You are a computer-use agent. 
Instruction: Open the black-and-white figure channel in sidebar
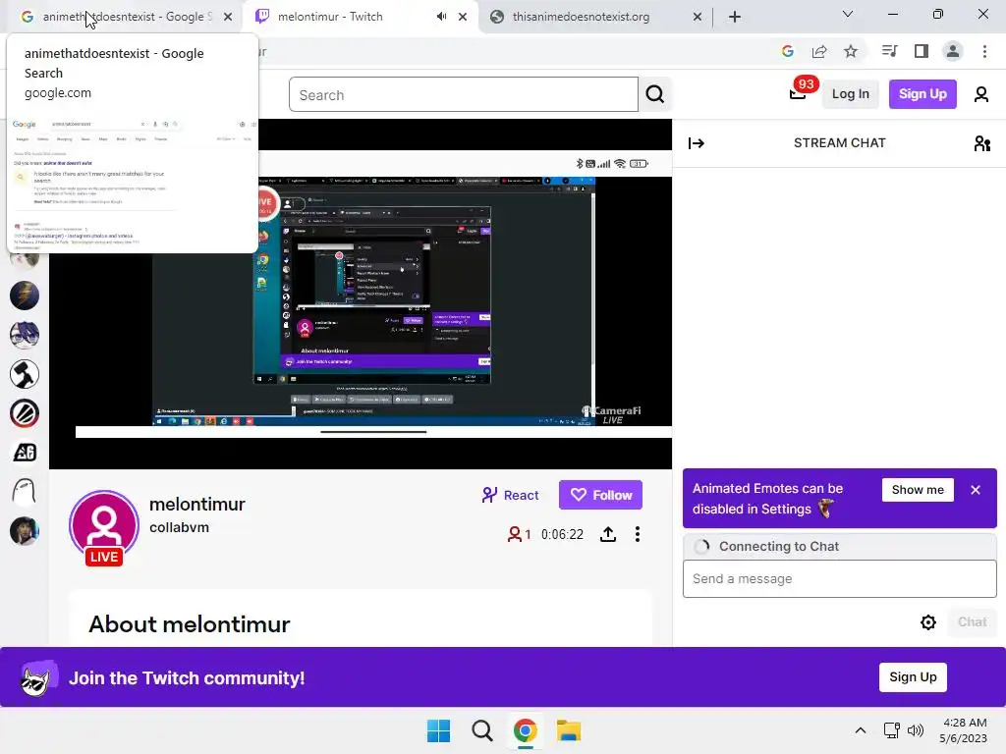point(25,374)
